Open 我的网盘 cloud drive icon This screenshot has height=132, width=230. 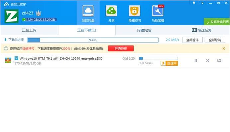(x=88, y=11)
